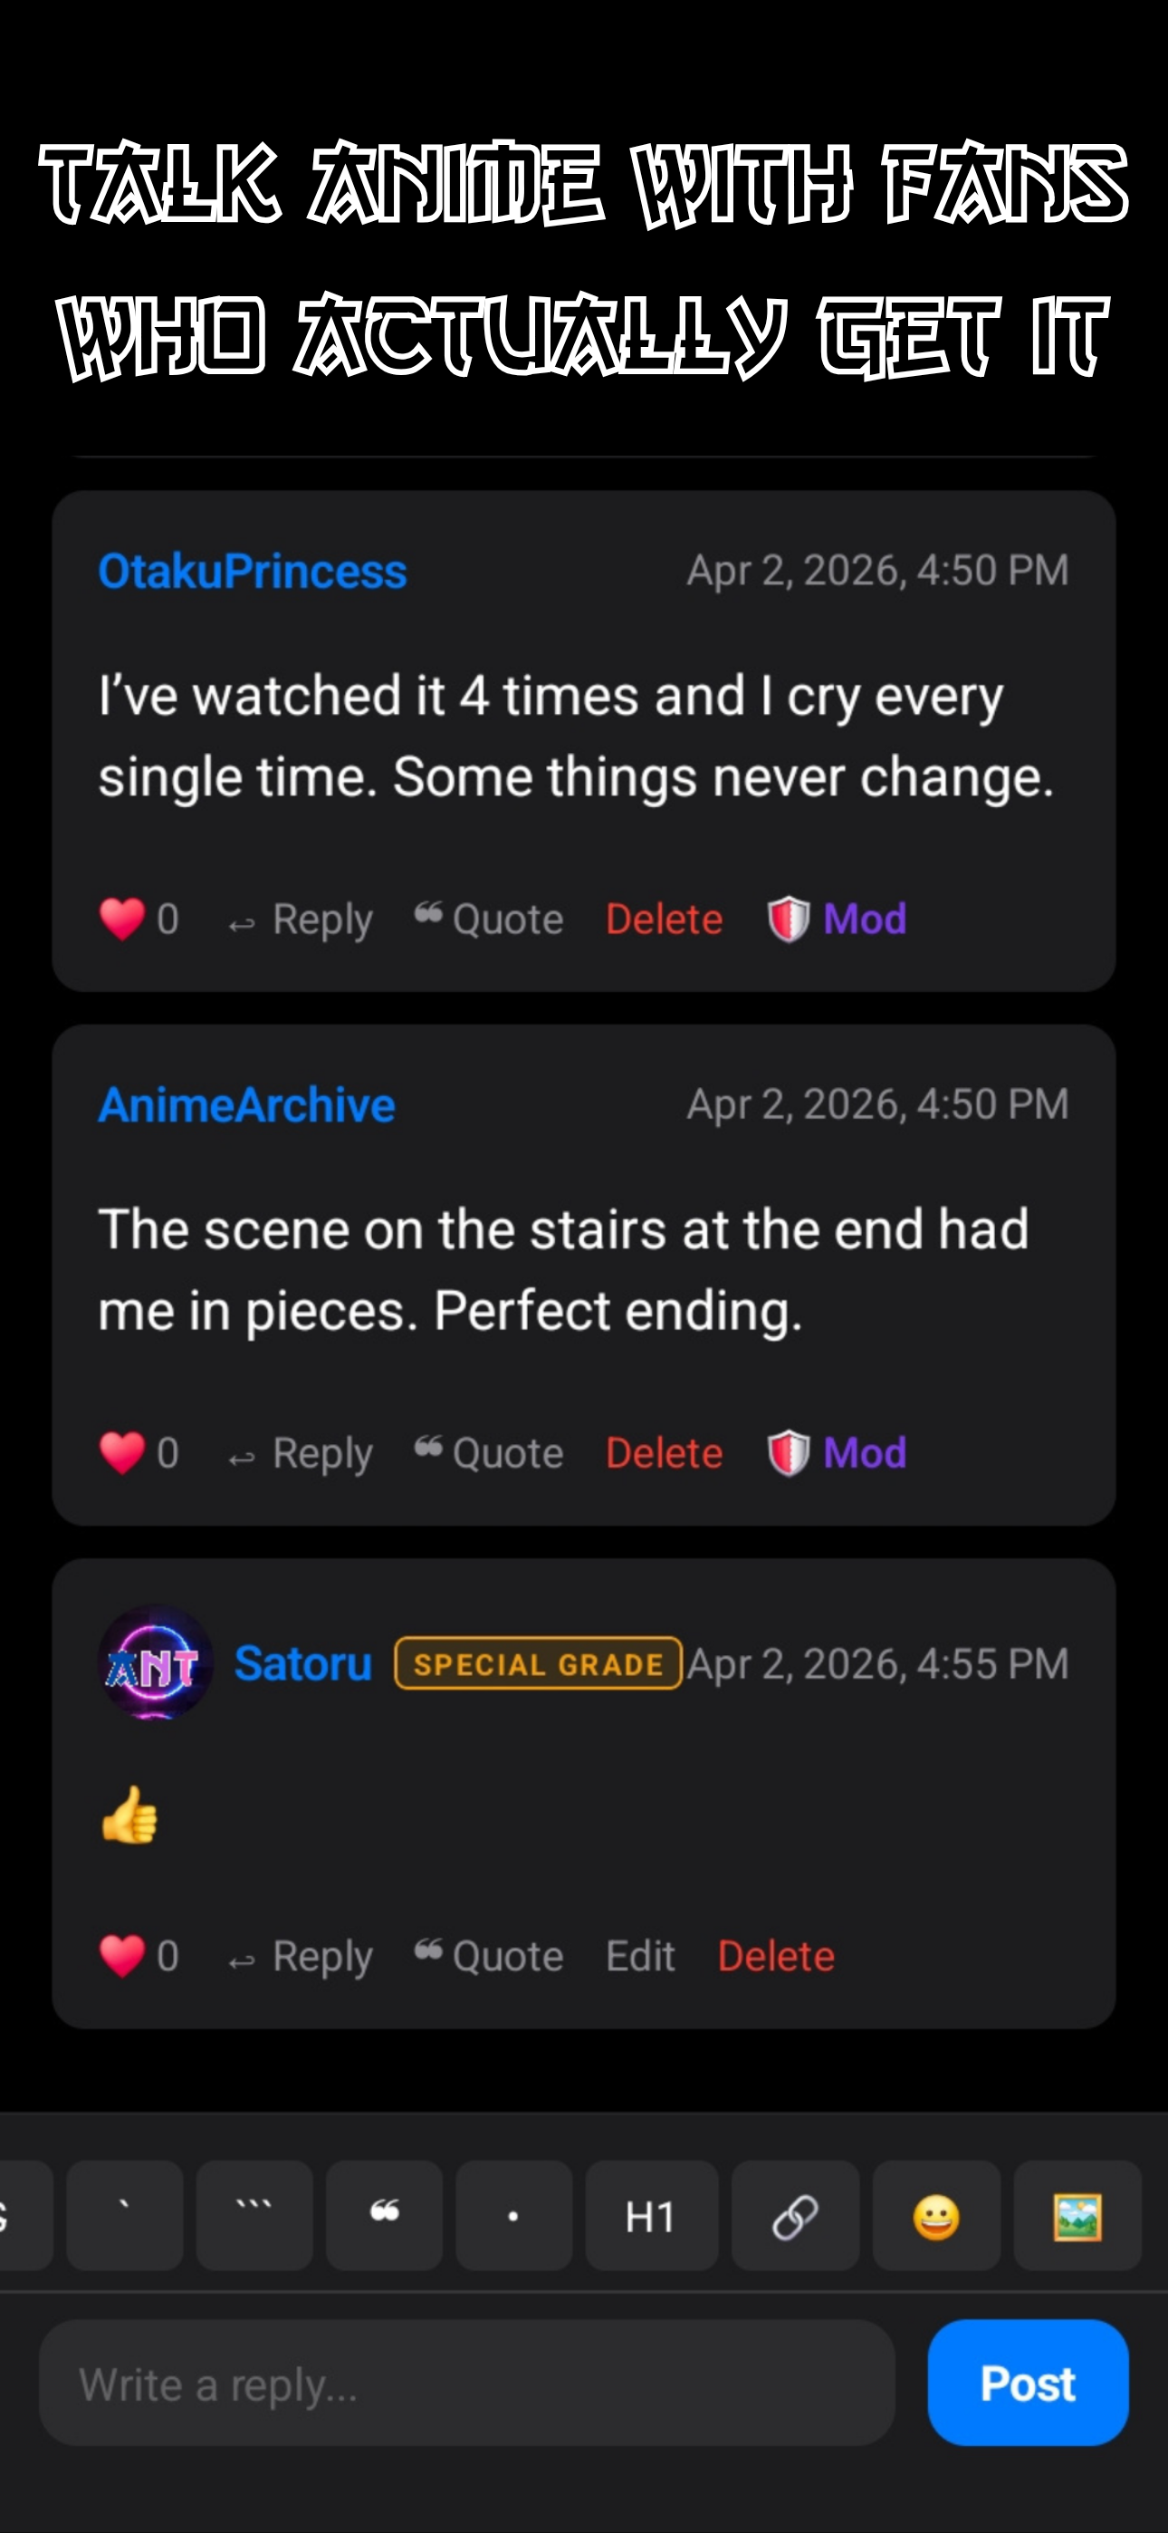Apply H1 heading formatting
This screenshot has height=2533, width=1168.
tap(652, 2215)
